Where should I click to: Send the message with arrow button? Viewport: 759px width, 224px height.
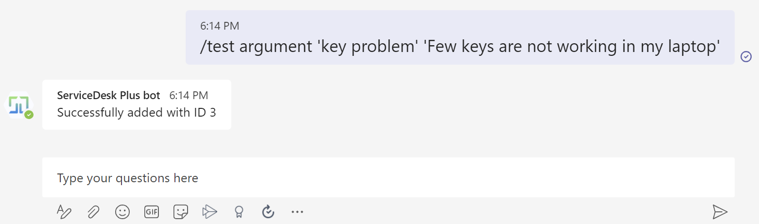720,211
